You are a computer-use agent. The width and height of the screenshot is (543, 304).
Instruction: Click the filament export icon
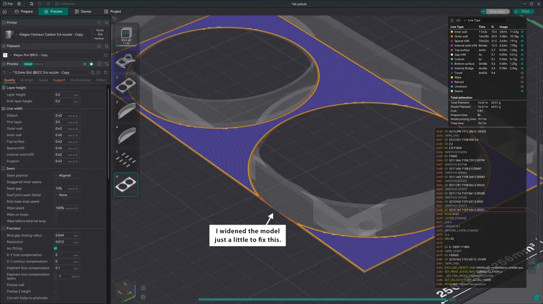(99, 46)
